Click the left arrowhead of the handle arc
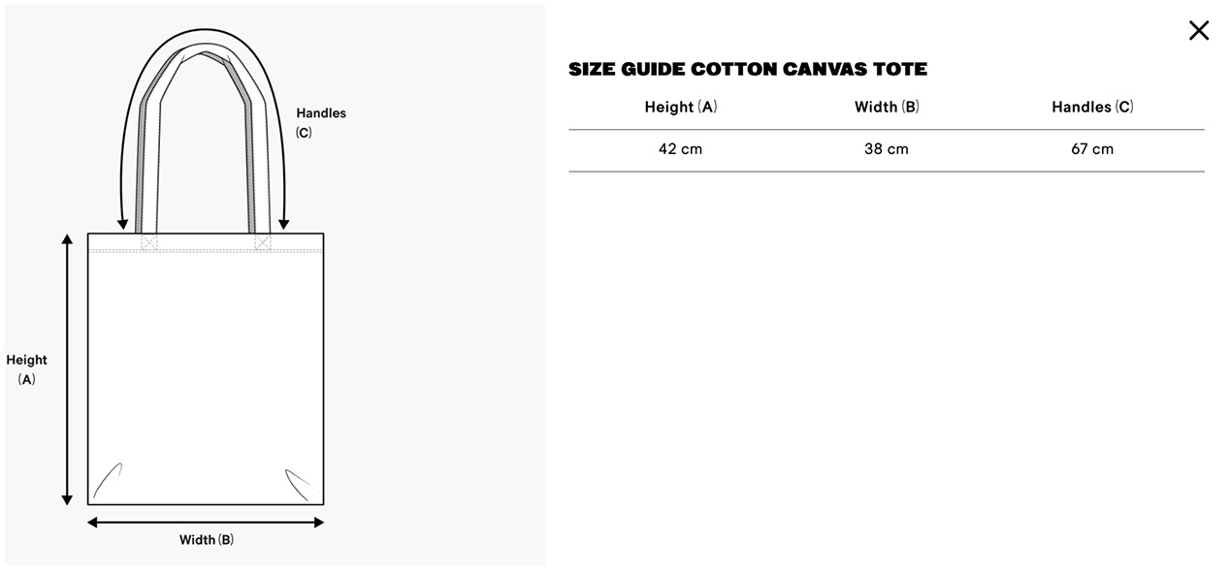The width and height of the screenshot is (1229, 570). [x=122, y=224]
